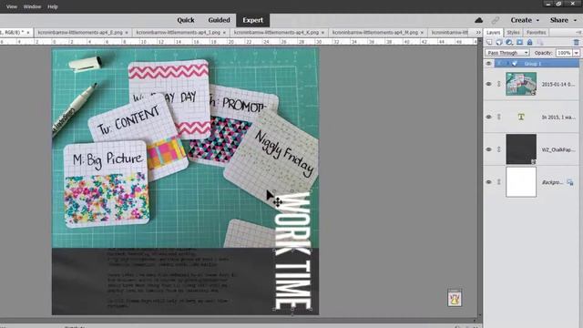Hide the Group 1 layer group
Image resolution: width=583 pixels, height=328 pixels.
(x=488, y=64)
